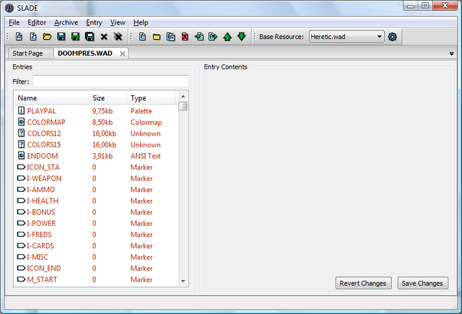Click the COLORS12 unknown-type icon
The image size is (462, 314).
pos(21,133)
